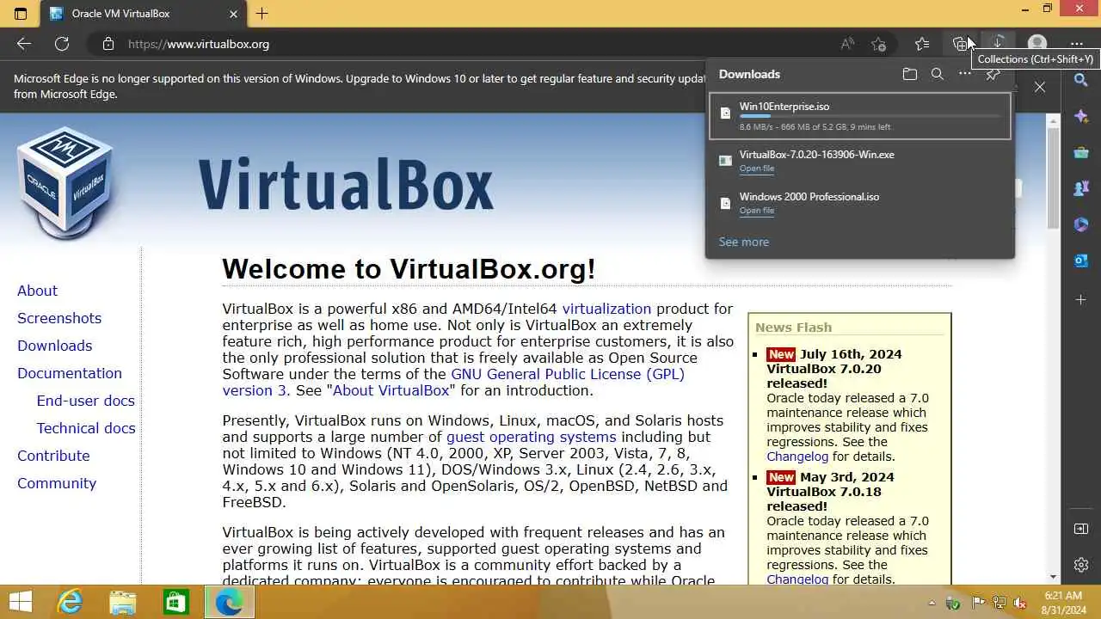
Task: Click the hide sidebar icon above the gear
Action: [x=1081, y=529]
